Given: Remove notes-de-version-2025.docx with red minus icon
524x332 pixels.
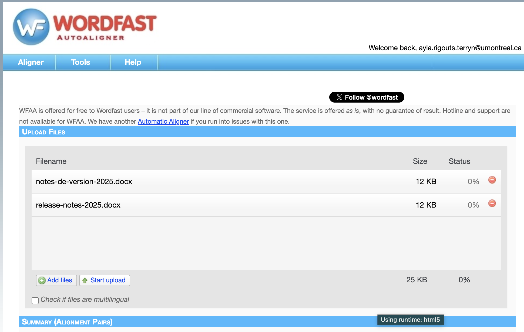Looking at the screenshot, I should point(492,180).
